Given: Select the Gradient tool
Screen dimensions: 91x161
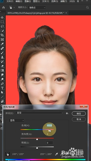Looking at the screenshot, I should click(2, 70).
